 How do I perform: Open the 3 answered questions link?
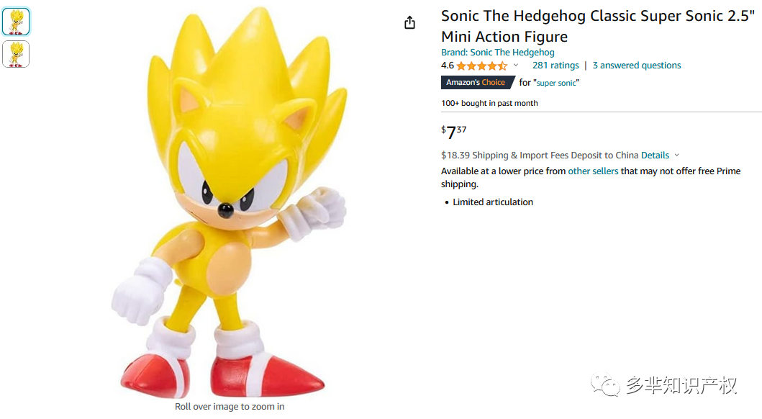coord(637,66)
